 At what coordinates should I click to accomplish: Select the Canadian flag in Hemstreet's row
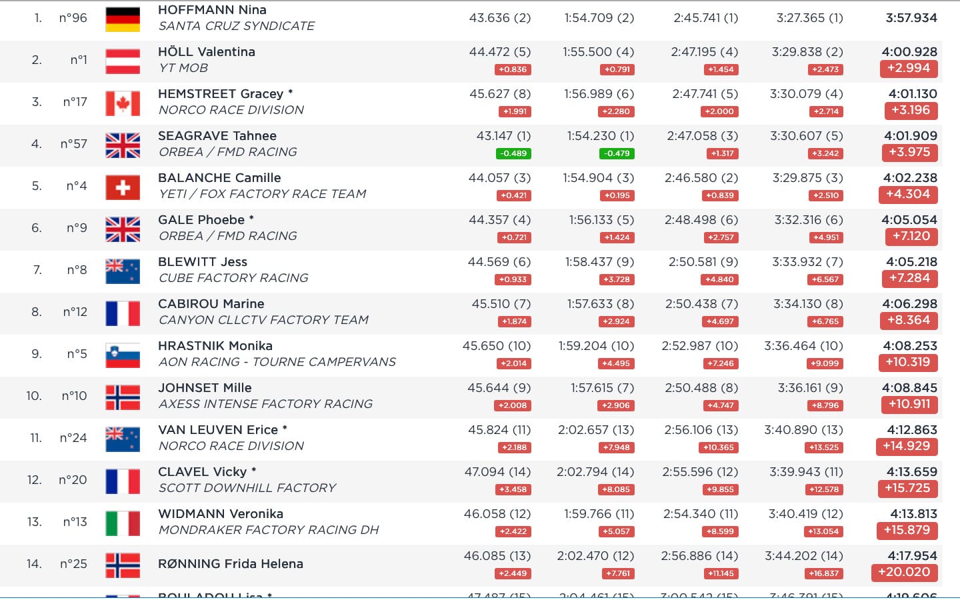click(123, 103)
